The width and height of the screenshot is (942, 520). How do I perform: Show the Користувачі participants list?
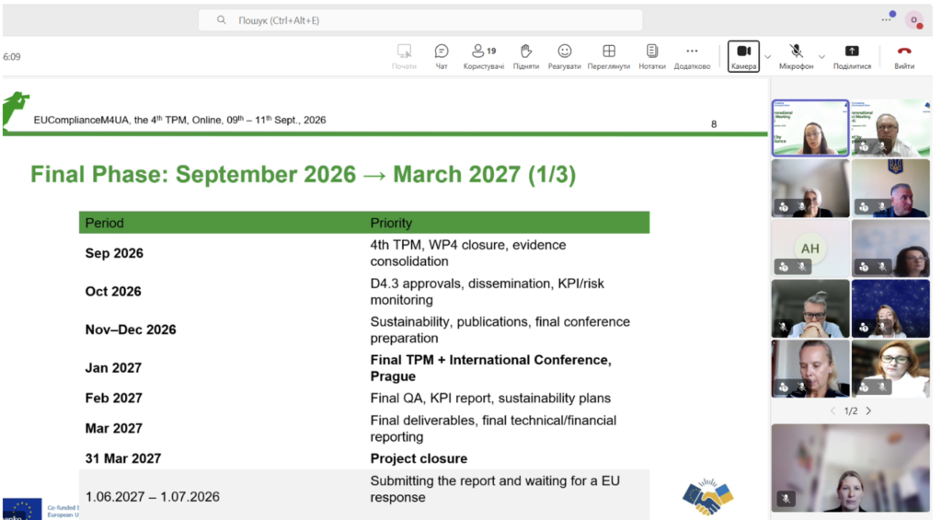pos(484,56)
